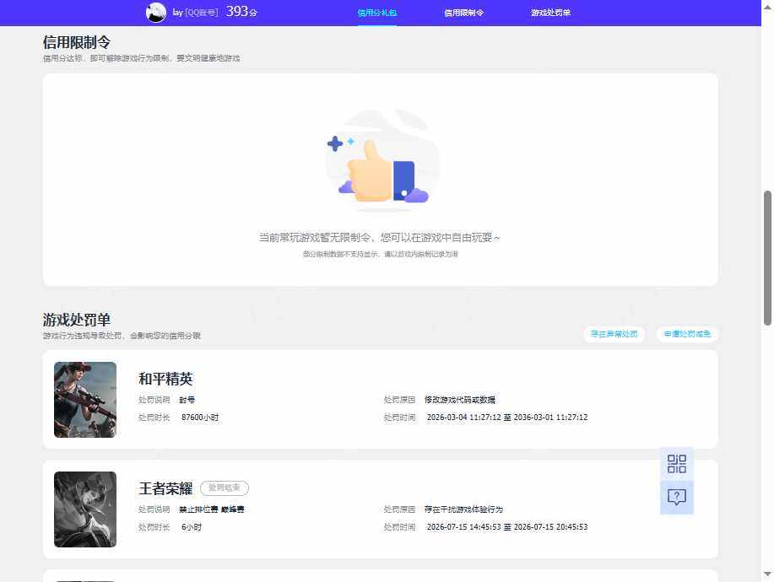Click the lay [QQ账号] username
The width and height of the screenshot is (774, 582).
click(195, 13)
